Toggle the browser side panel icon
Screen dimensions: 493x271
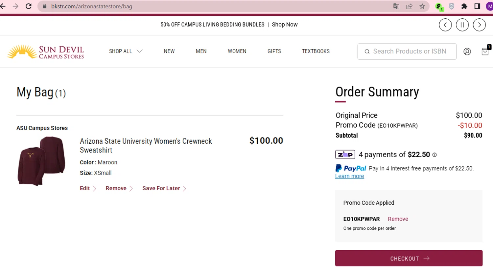click(477, 6)
